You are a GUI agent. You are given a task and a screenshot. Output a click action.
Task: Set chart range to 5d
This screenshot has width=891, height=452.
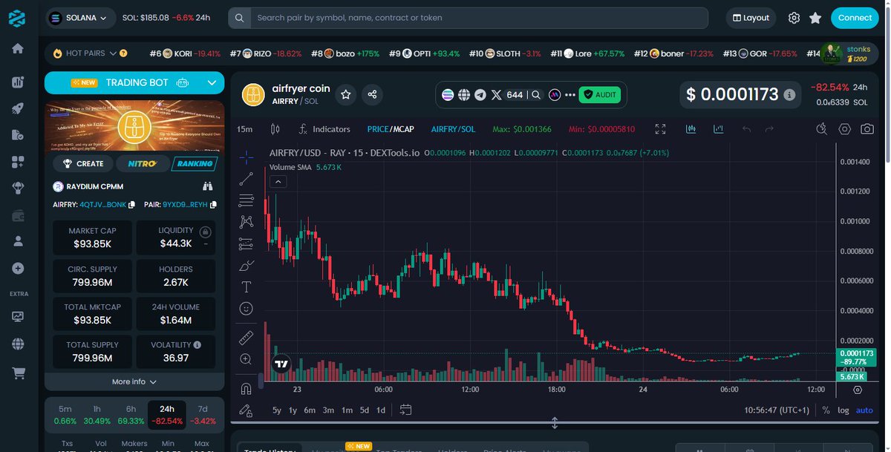pyautogui.click(x=365, y=410)
